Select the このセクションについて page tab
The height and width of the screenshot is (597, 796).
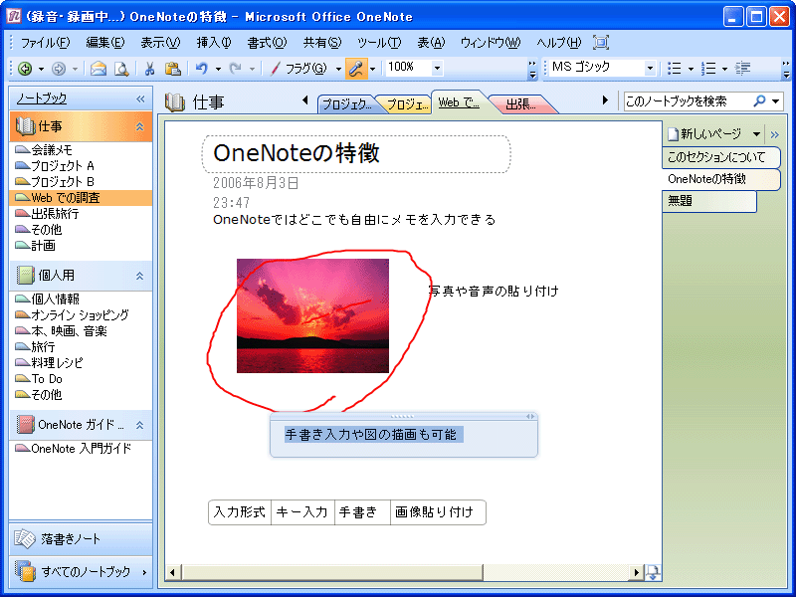720,157
